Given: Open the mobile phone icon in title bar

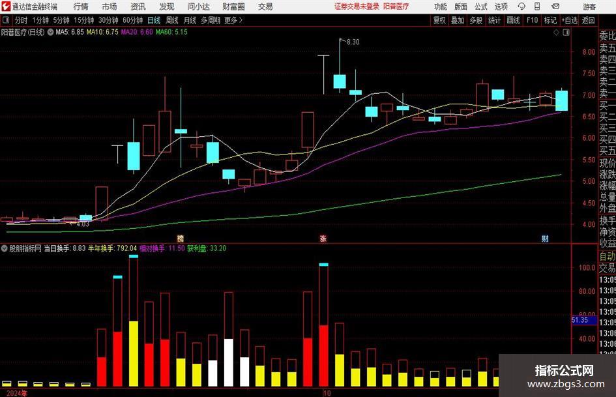Looking at the screenshot, I should 537,7.
